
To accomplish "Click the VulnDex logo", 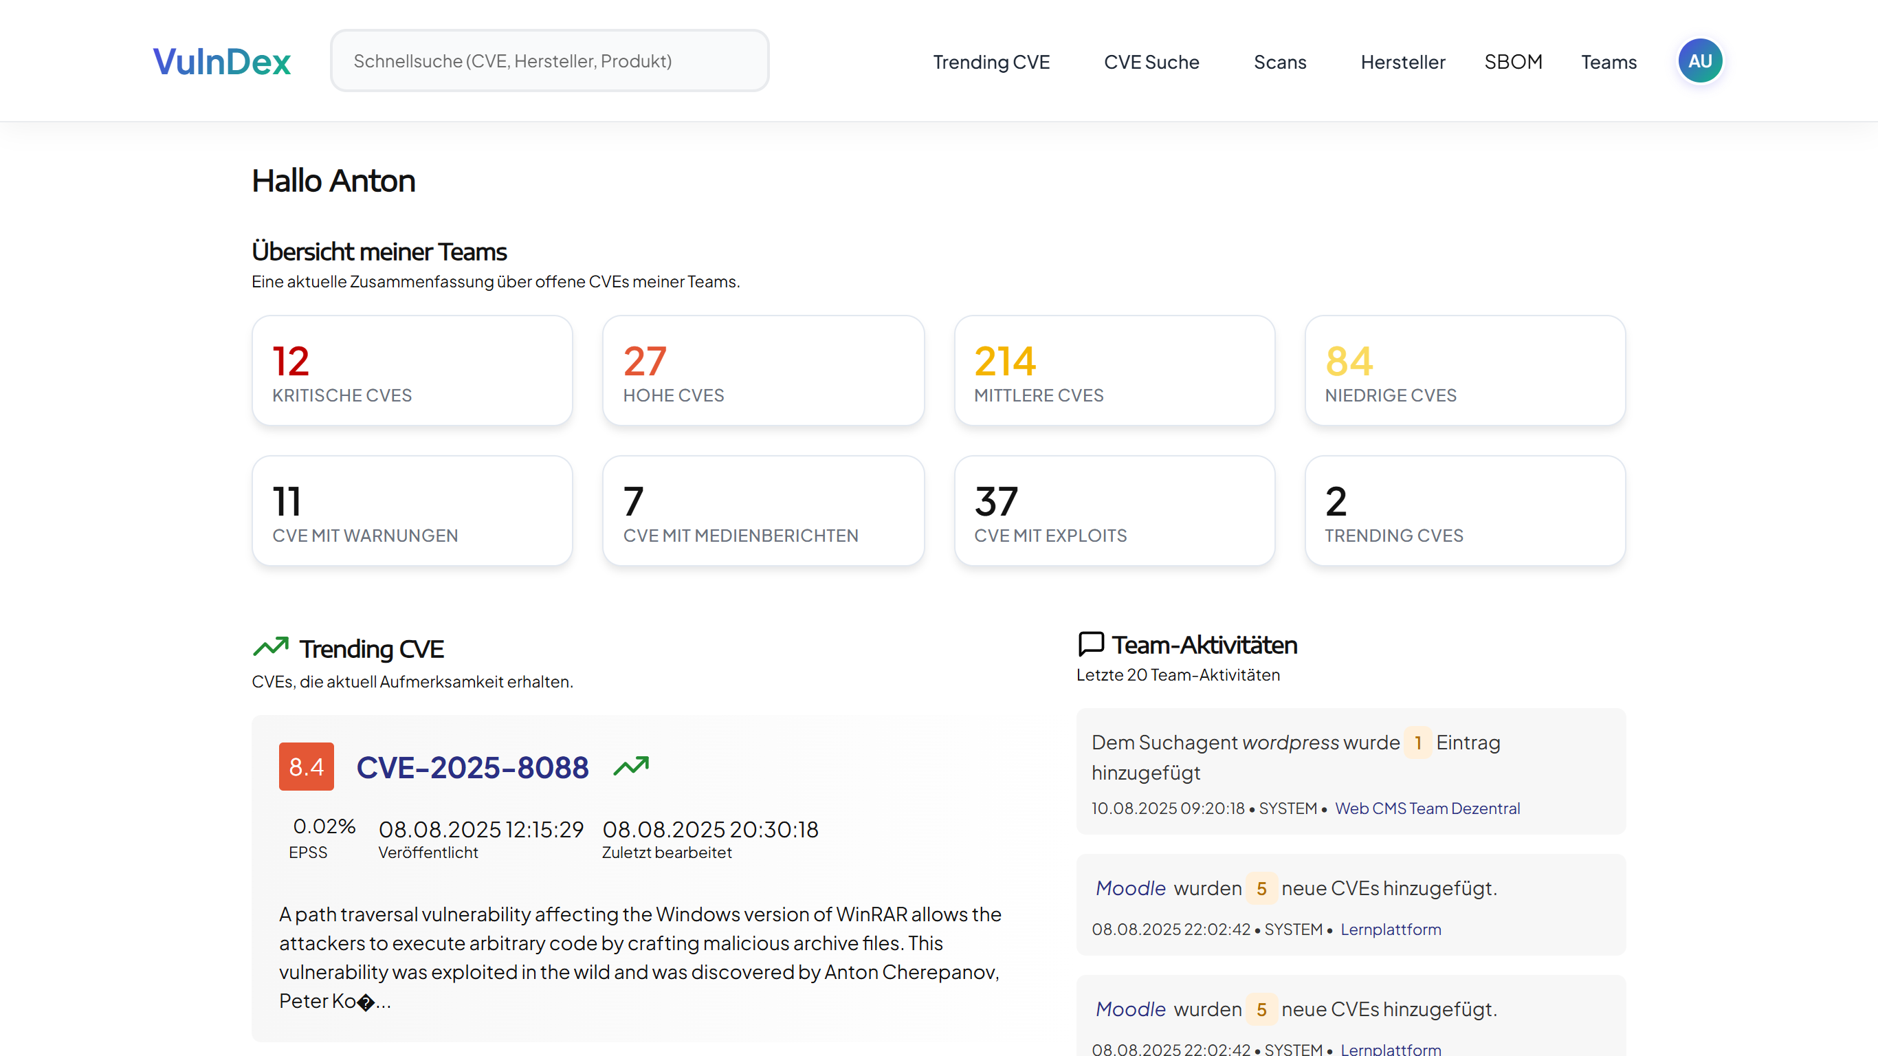I will 221,61.
